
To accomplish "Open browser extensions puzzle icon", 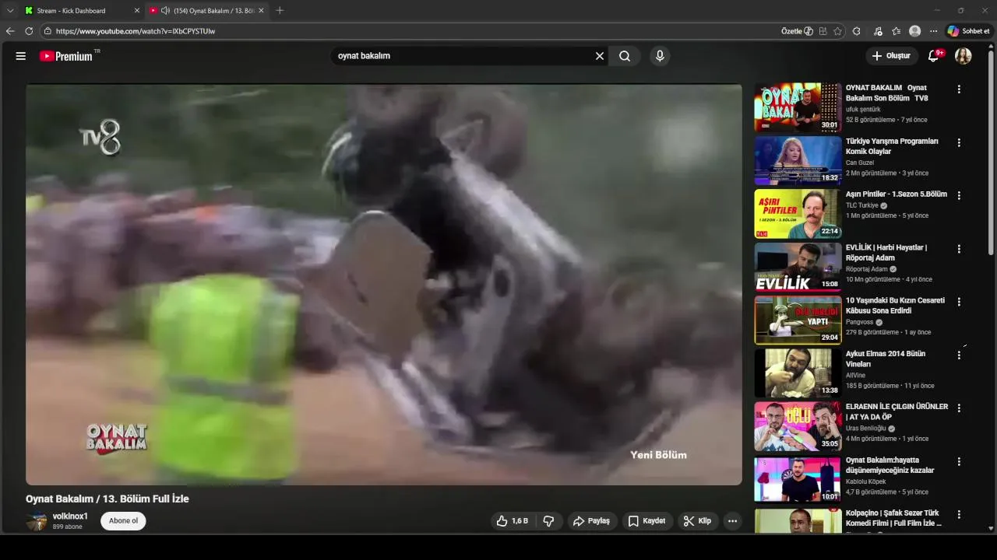I will pyautogui.click(x=857, y=31).
